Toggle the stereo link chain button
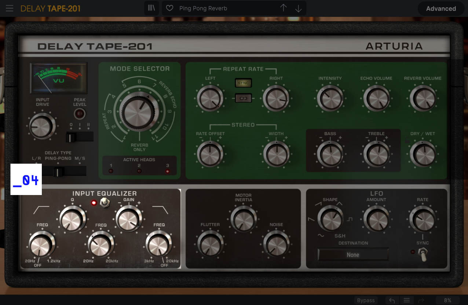The height and width of the screenshot is (305, 468). [x=243, y=98]
